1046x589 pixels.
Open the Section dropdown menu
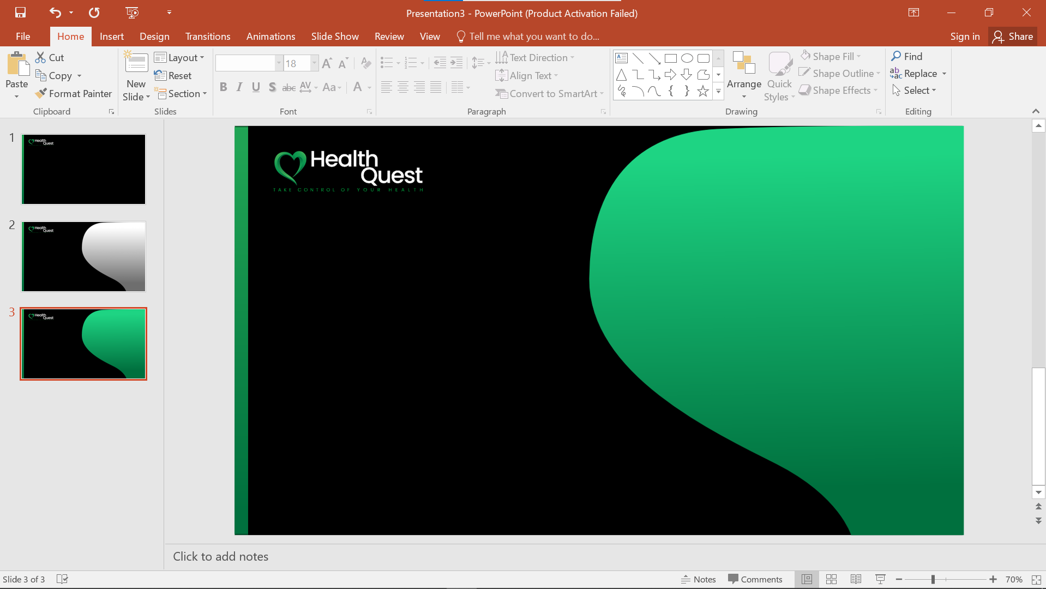click(x=182, y=94)
